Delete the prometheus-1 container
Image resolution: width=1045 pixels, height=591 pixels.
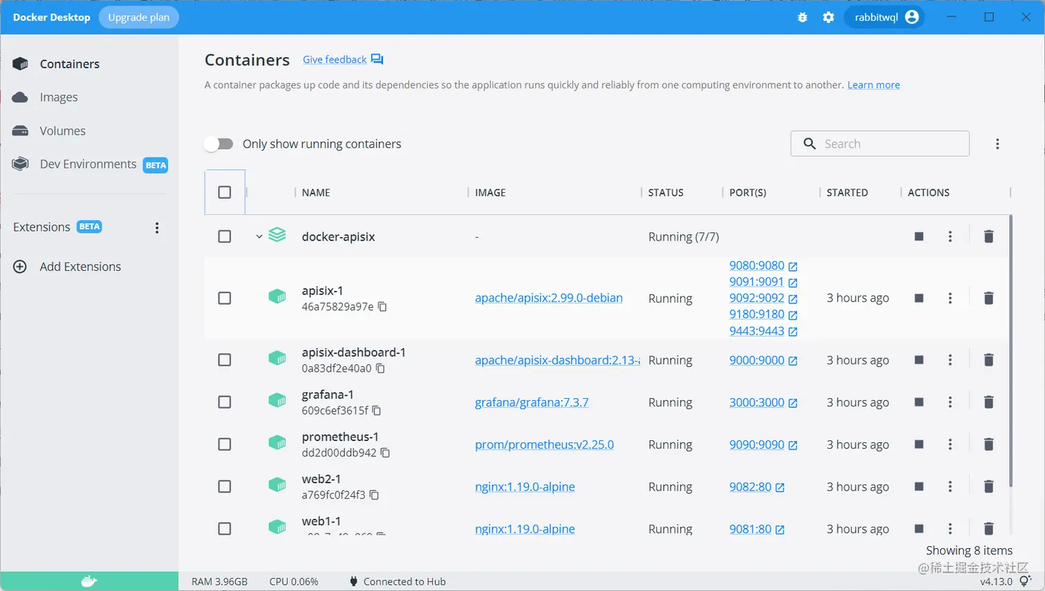pyautogui.click(x=989, y=444)
